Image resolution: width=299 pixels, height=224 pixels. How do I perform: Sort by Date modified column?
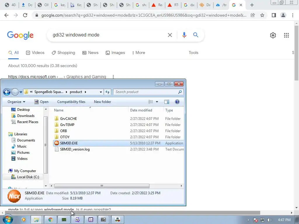pos(146,110)
